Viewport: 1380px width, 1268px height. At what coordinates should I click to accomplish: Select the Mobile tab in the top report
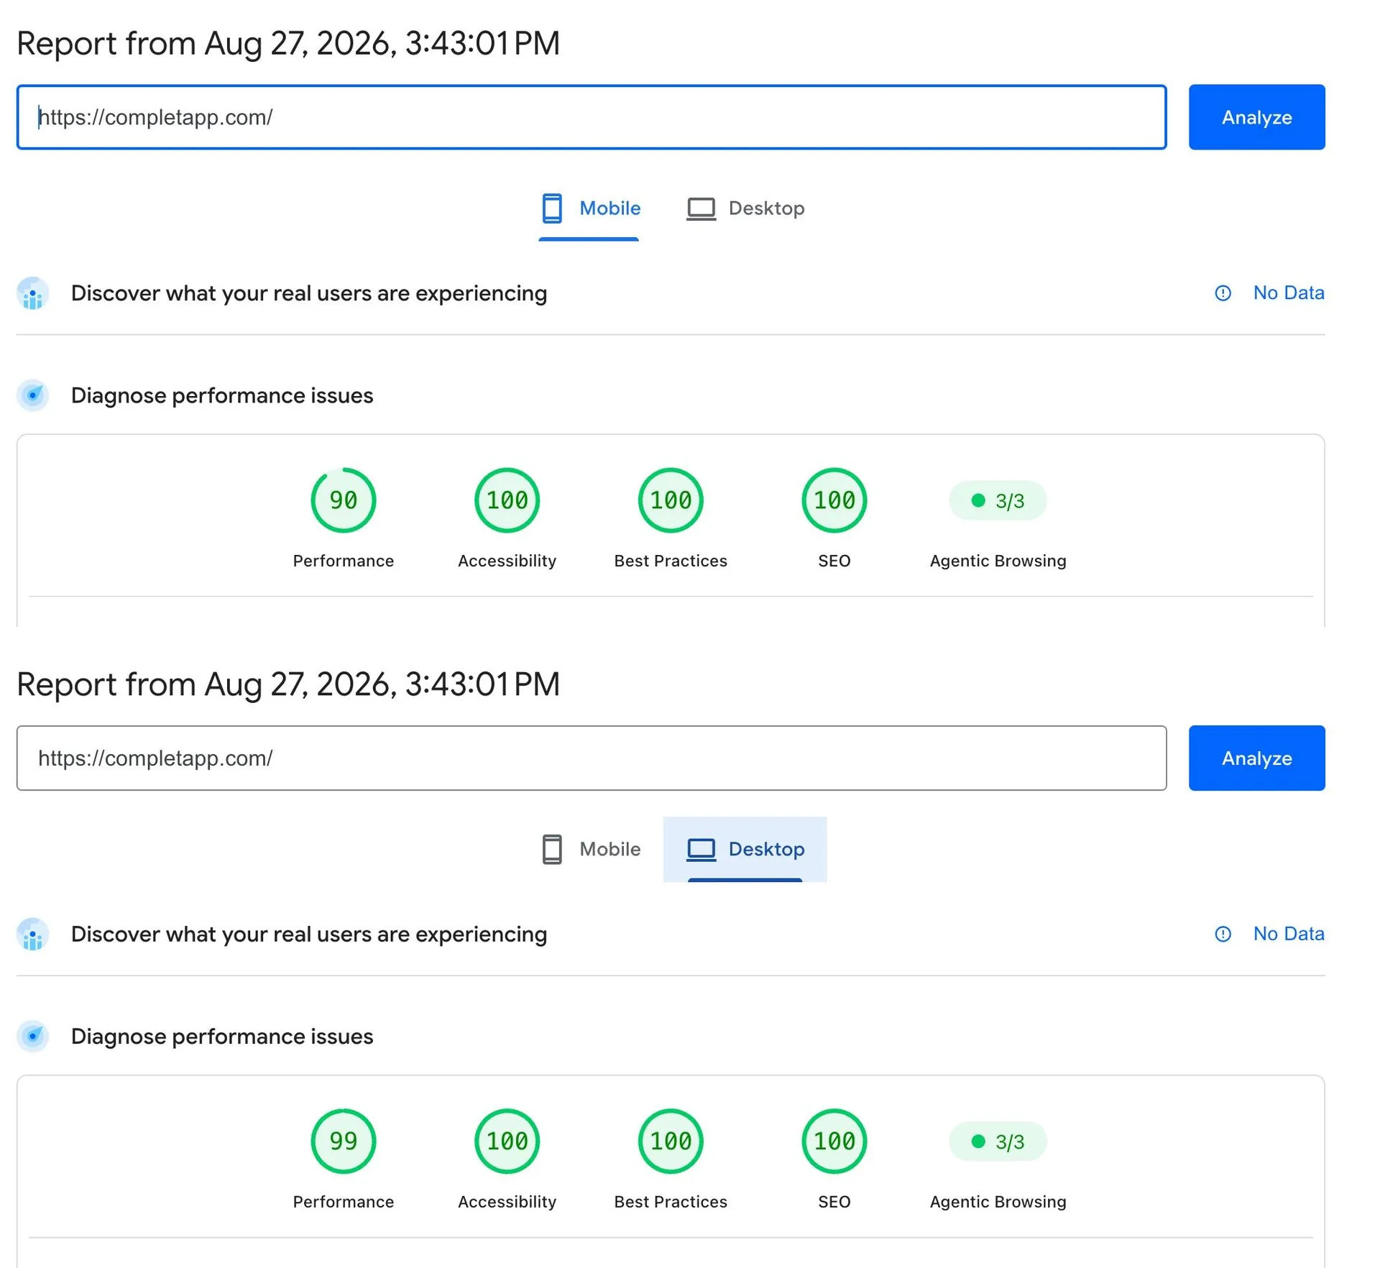pos(589,208)
